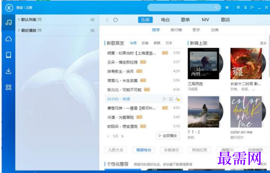Open the apps grid sidebar icon
270x173 pixels.
point(8,87)
